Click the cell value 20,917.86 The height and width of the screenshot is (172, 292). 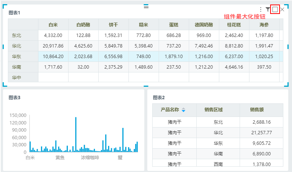click(x=53, y=46)
